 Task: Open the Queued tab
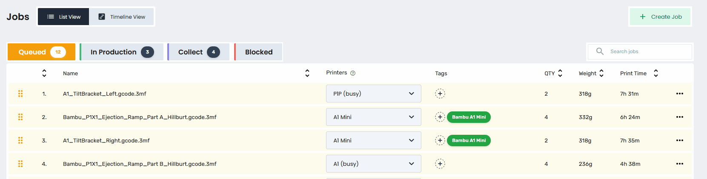pyautogui.click(x=42, y=52)
